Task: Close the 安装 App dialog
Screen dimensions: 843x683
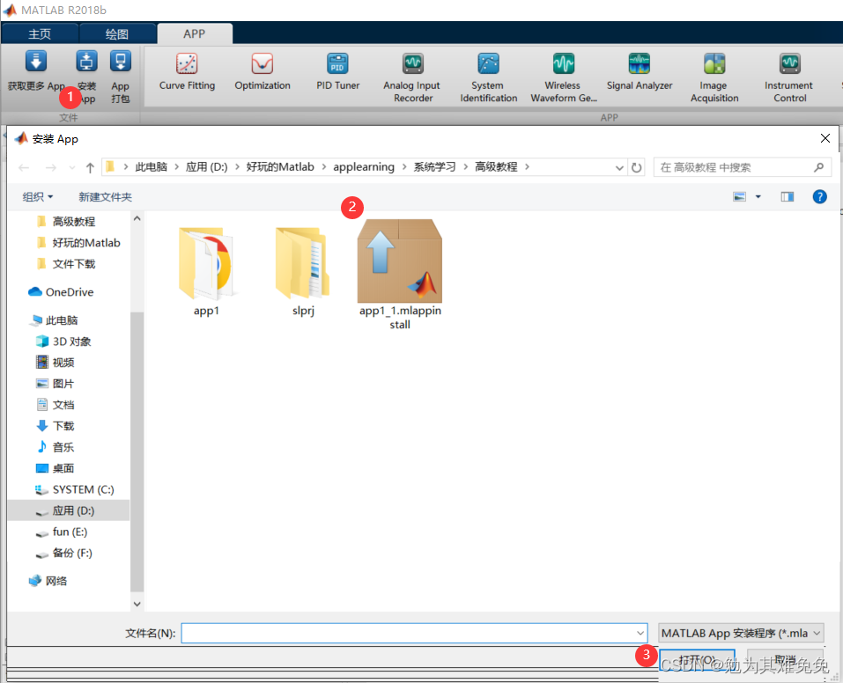Action: pyautogui.click(x=825, y=139)
